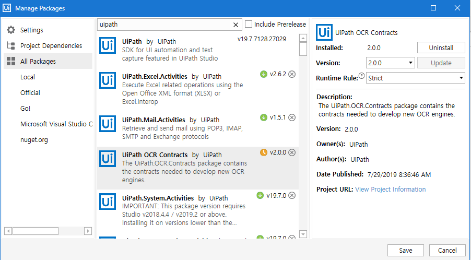Click sidebar horizontal scrollbar right arrow

tap(88, 231)
